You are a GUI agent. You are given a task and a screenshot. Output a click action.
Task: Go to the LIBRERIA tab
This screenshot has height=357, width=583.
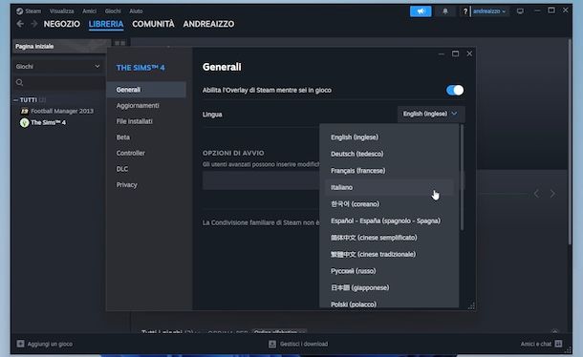[x=106, y=24]
